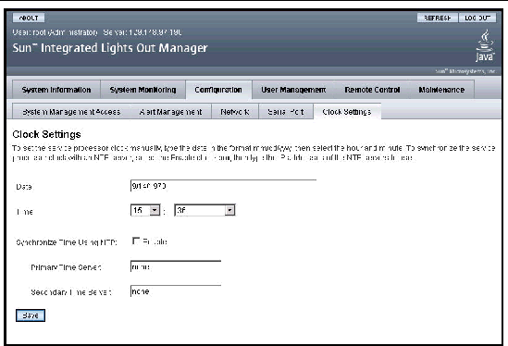This screenshot has height=346, width=508.
Task: Click the Save button
Action: (x=31, y=315)
